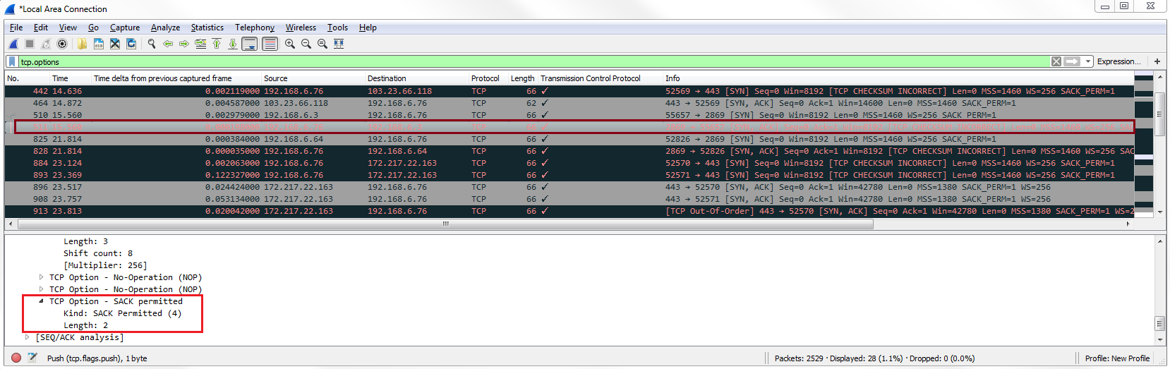Image resolution: width=1170 pixels, height=369 pixels.
Task: Click into the tcp.options filter field
Action: coord(533,61)
